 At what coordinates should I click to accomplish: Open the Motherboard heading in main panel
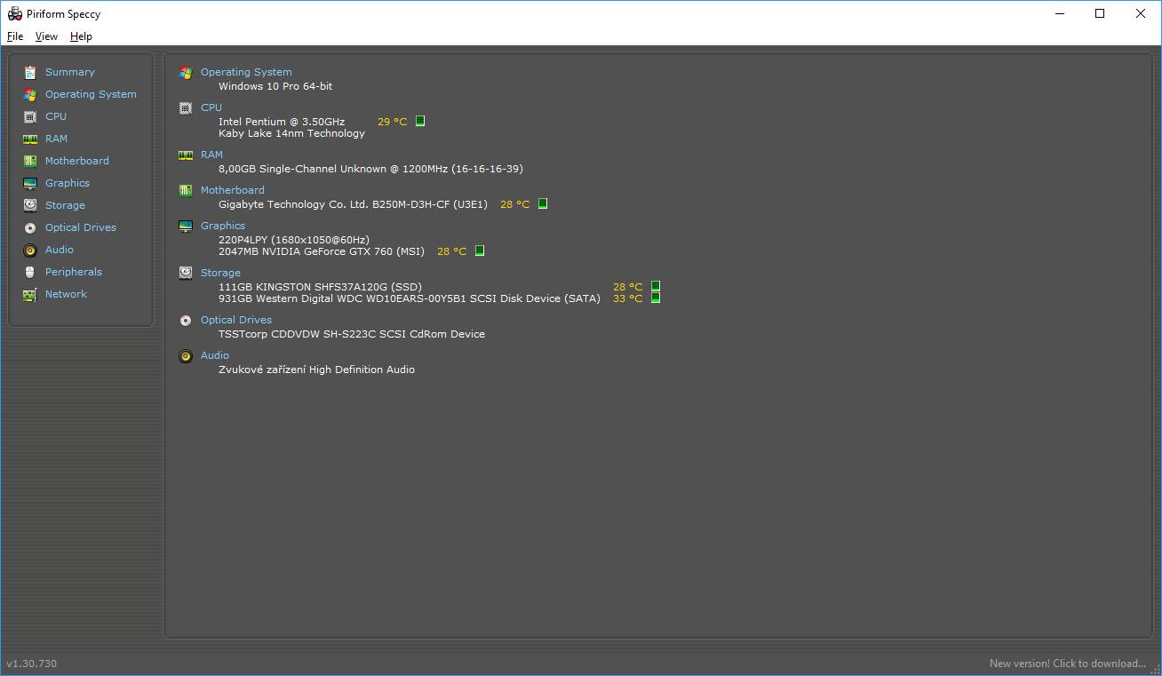click(233, 190)
